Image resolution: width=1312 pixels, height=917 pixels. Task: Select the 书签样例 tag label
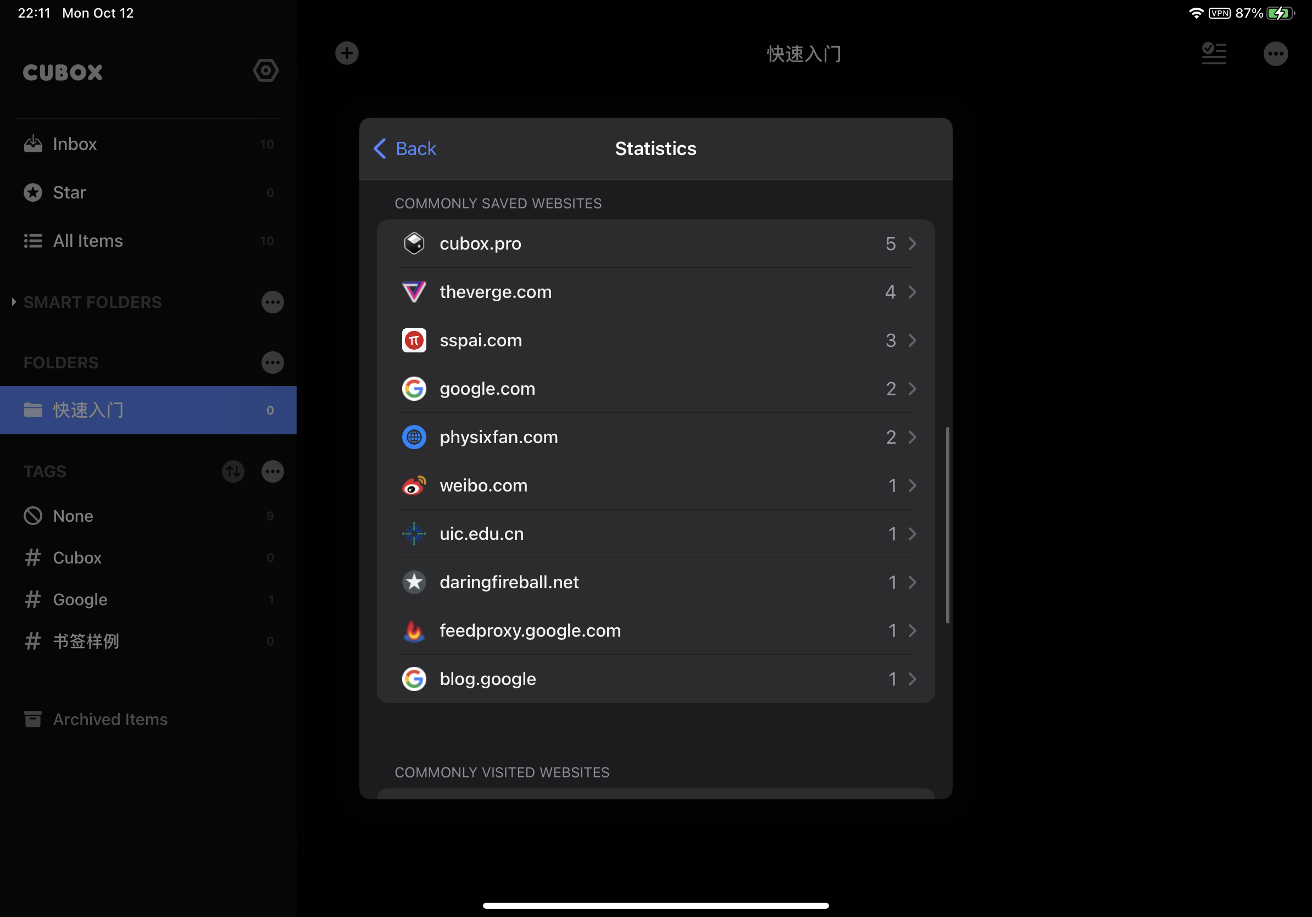coord(86,641)
